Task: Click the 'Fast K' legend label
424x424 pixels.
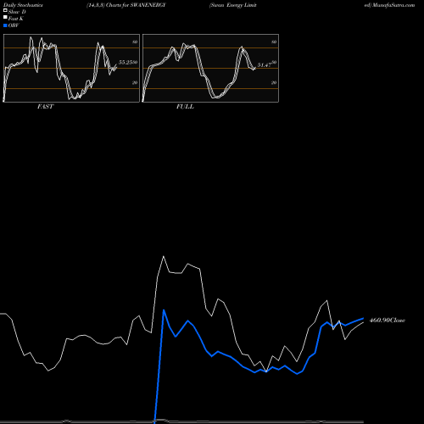Action: (16, 19)
